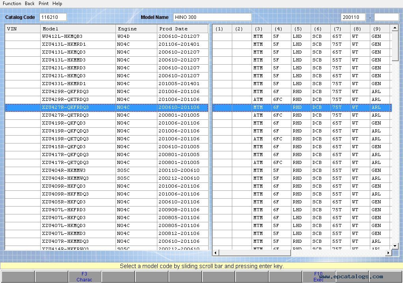Click the Catalog Code field showing 116210
This screenshot has height=283, width=403.
53,17
